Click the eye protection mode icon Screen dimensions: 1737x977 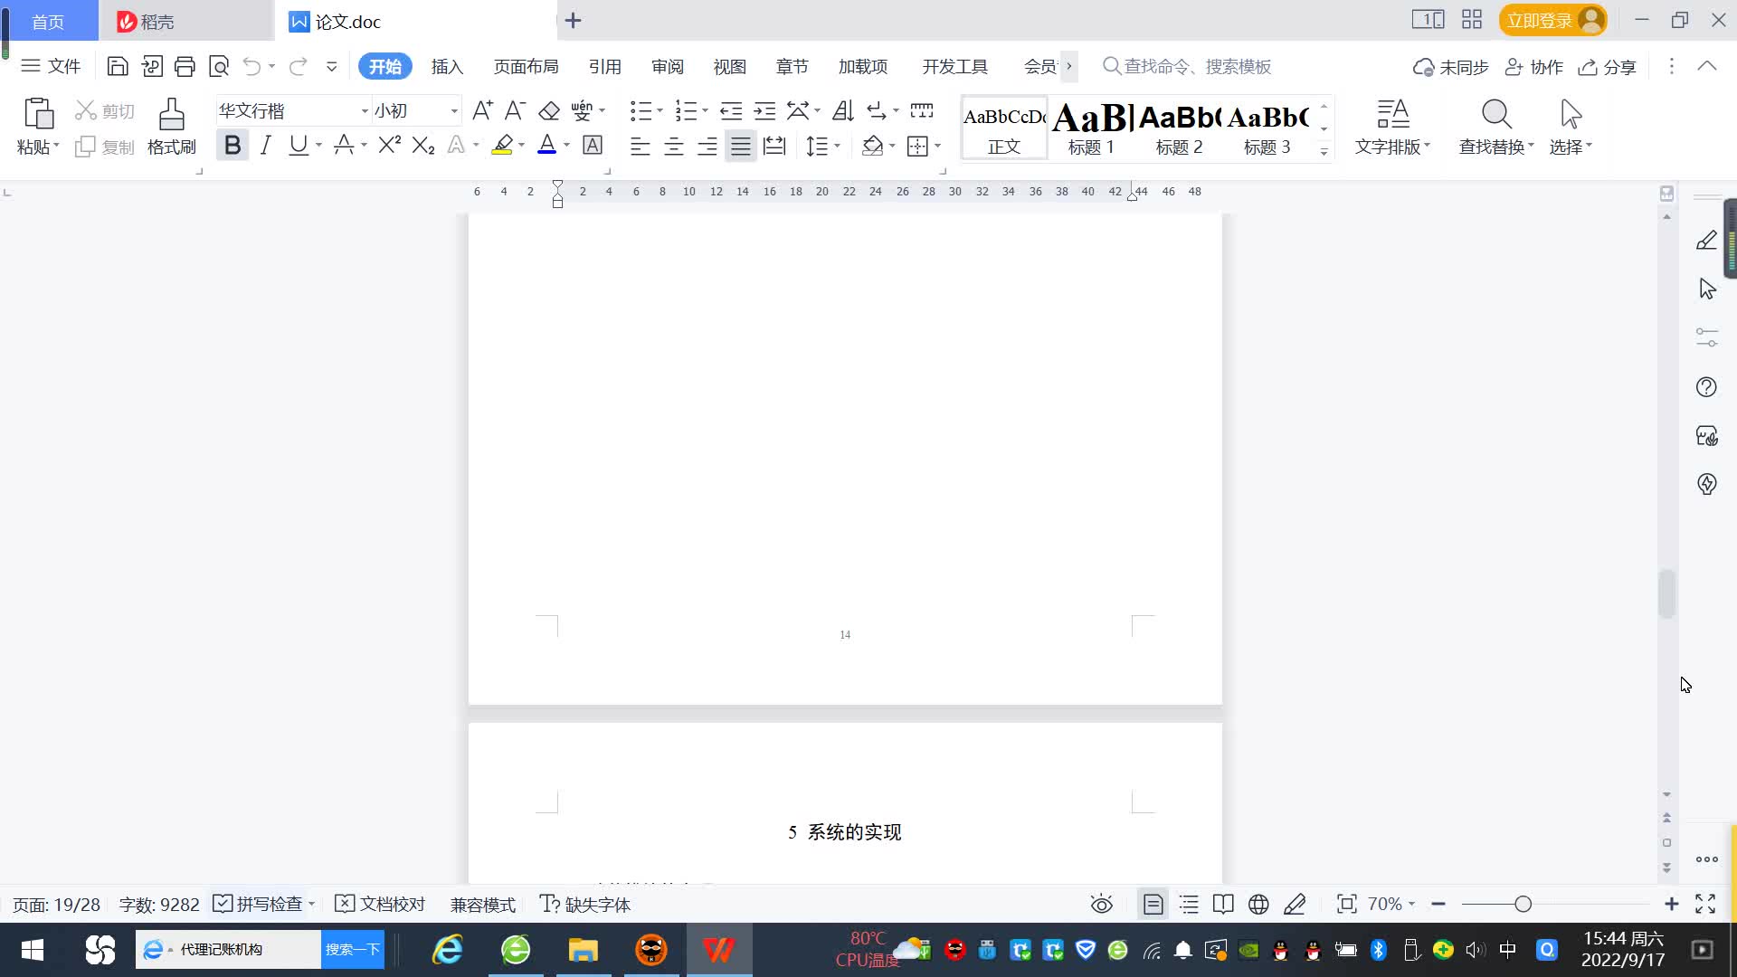click(1101, 904)
